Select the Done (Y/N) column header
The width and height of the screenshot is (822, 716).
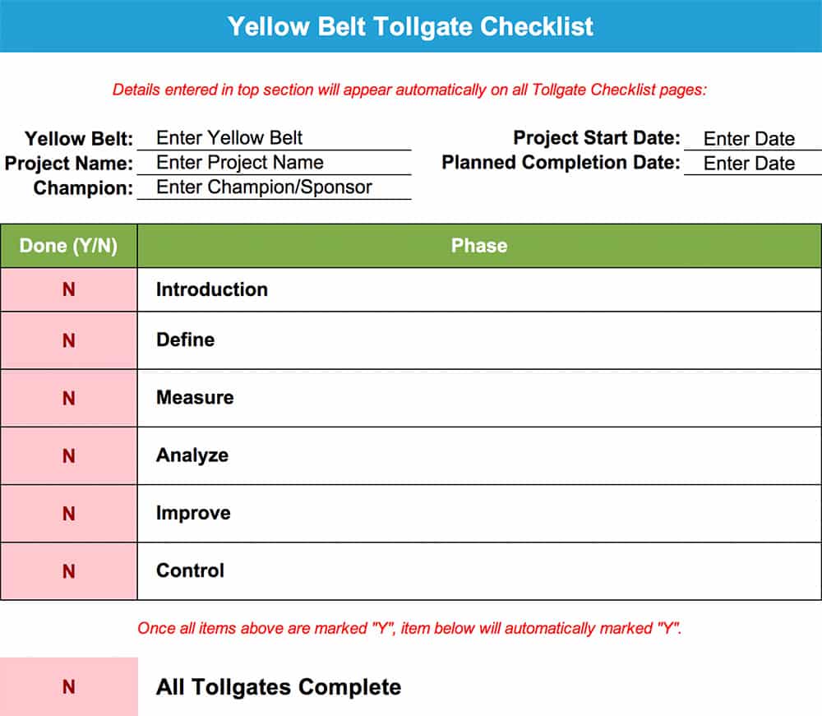[69, 246]
